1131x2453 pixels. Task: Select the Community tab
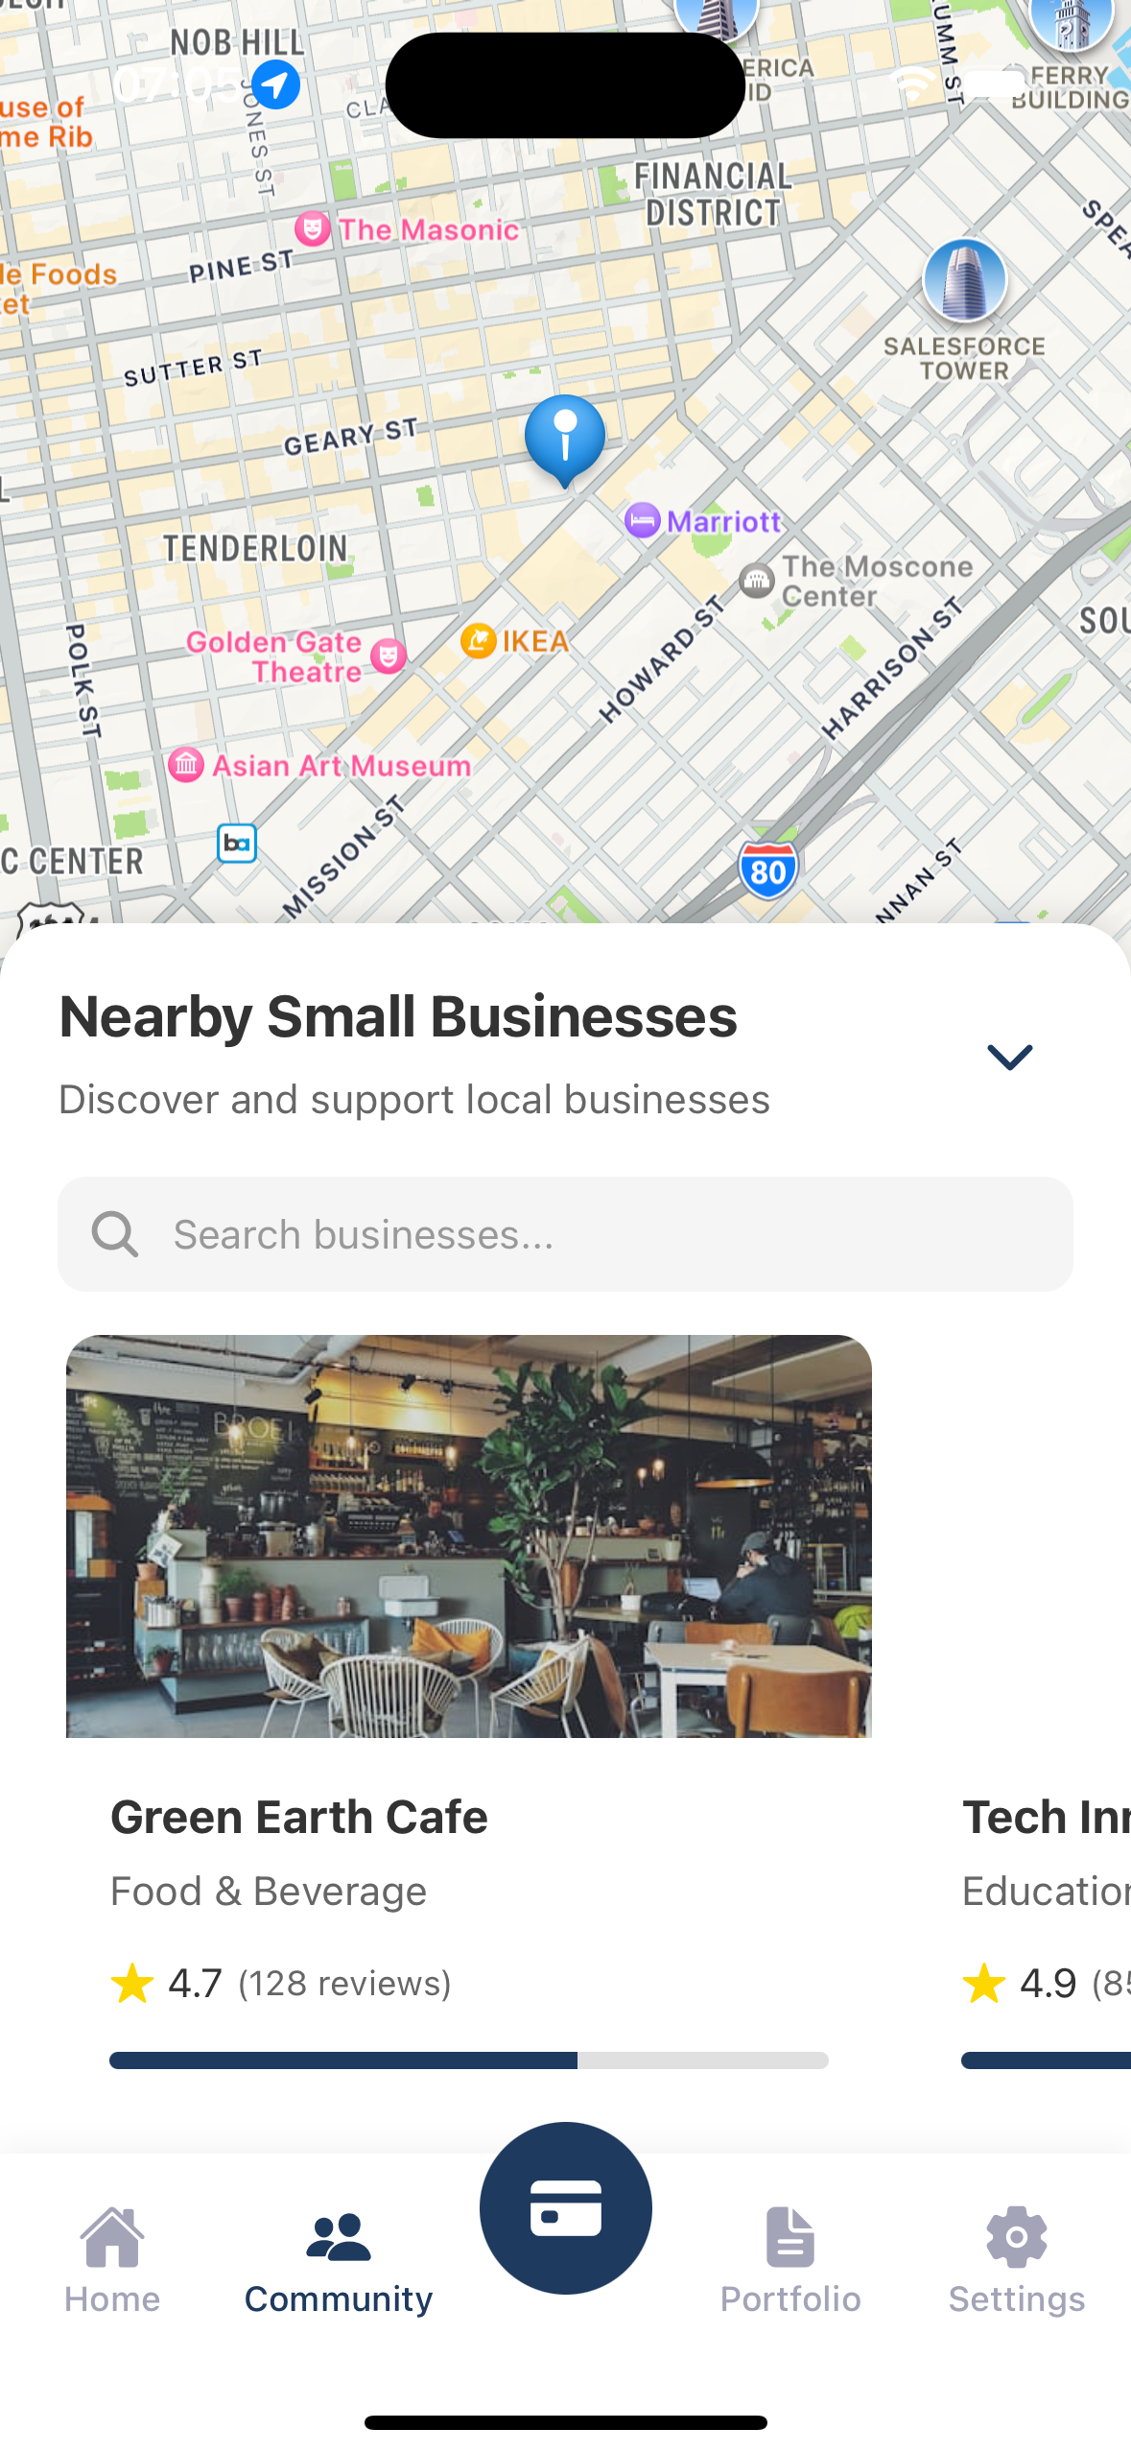point(339,2260)
